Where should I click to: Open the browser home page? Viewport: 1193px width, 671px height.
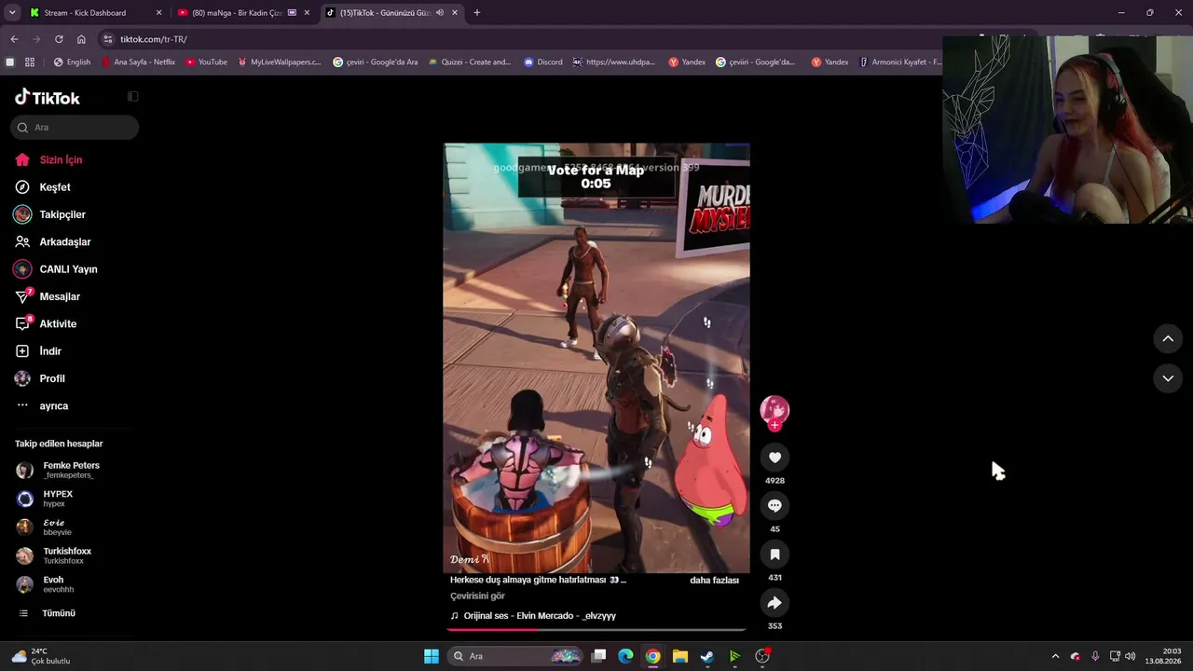tap(81, 39)
